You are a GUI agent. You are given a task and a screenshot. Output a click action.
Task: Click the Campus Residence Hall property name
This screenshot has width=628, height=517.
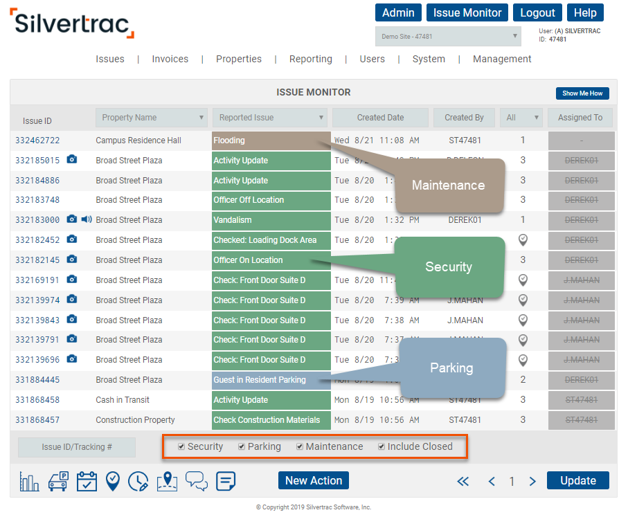pyautogui.click(x=138, y=140)
